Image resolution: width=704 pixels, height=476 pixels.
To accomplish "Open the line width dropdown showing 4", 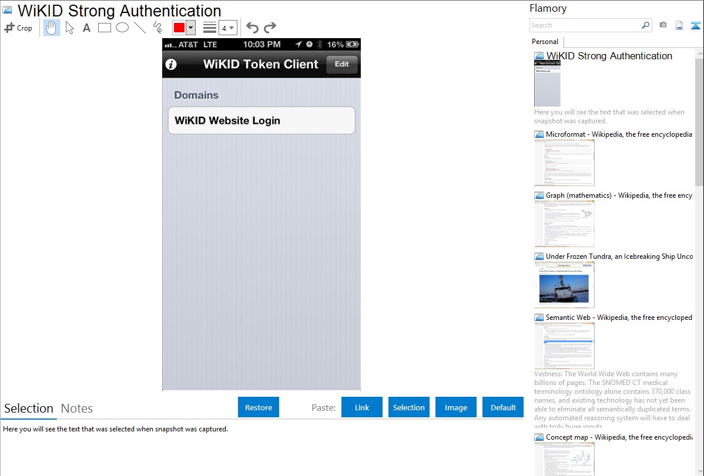I will (x=227, y=28).
